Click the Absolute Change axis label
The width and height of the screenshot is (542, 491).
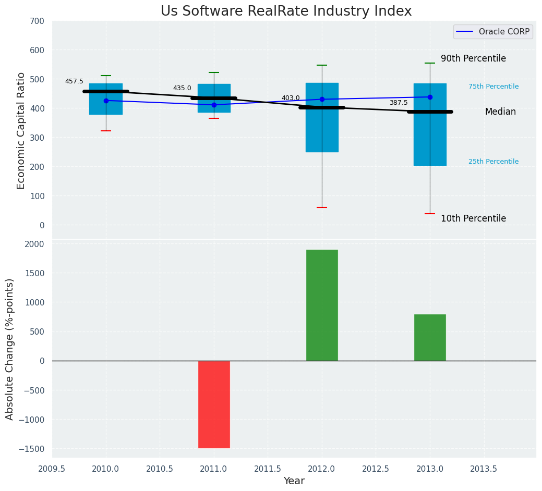[x=10, y=349]
